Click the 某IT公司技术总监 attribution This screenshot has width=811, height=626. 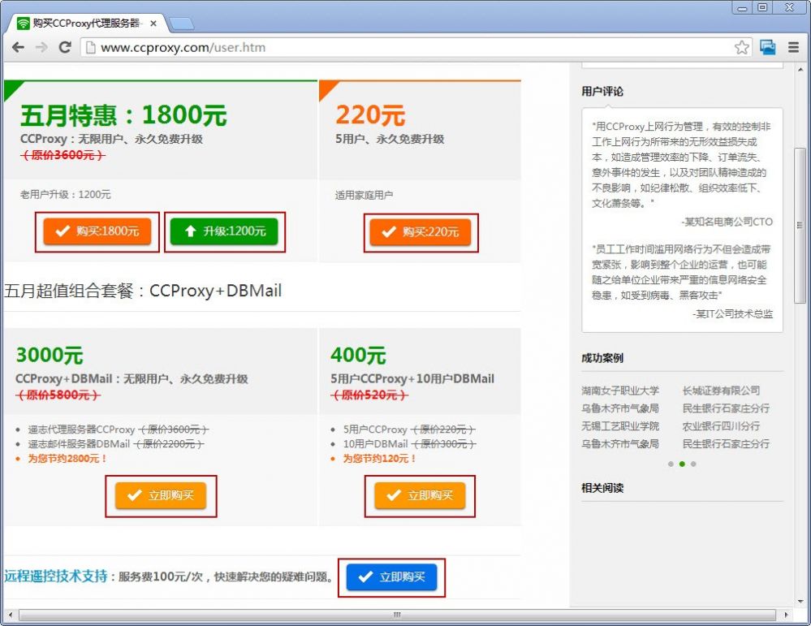point(733,314)
